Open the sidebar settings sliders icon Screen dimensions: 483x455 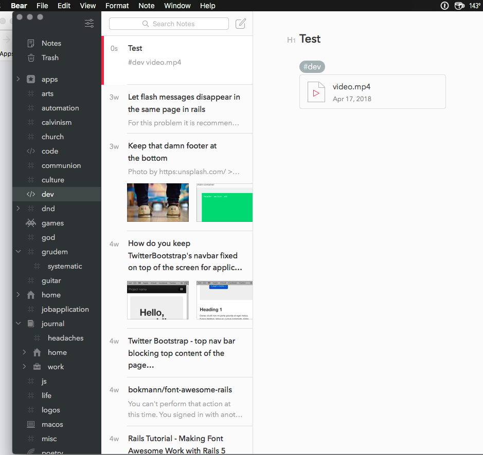(x=90, y=24)
